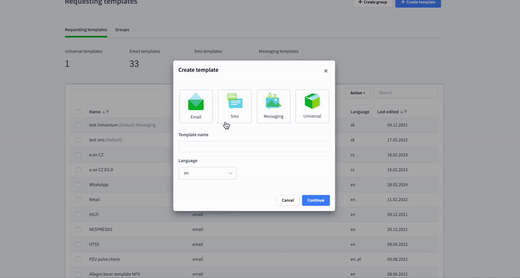Open the e.on CZ EG.D template name

[101, 170]
